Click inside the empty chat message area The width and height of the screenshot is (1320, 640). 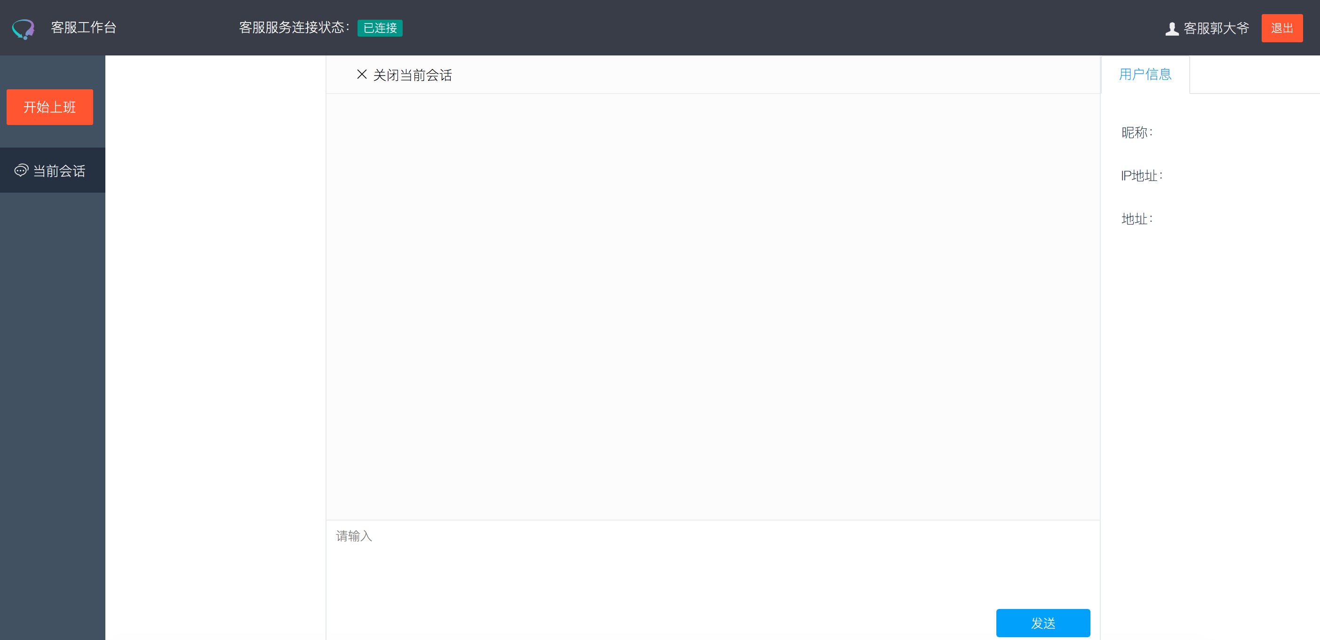tap(712, 306)
